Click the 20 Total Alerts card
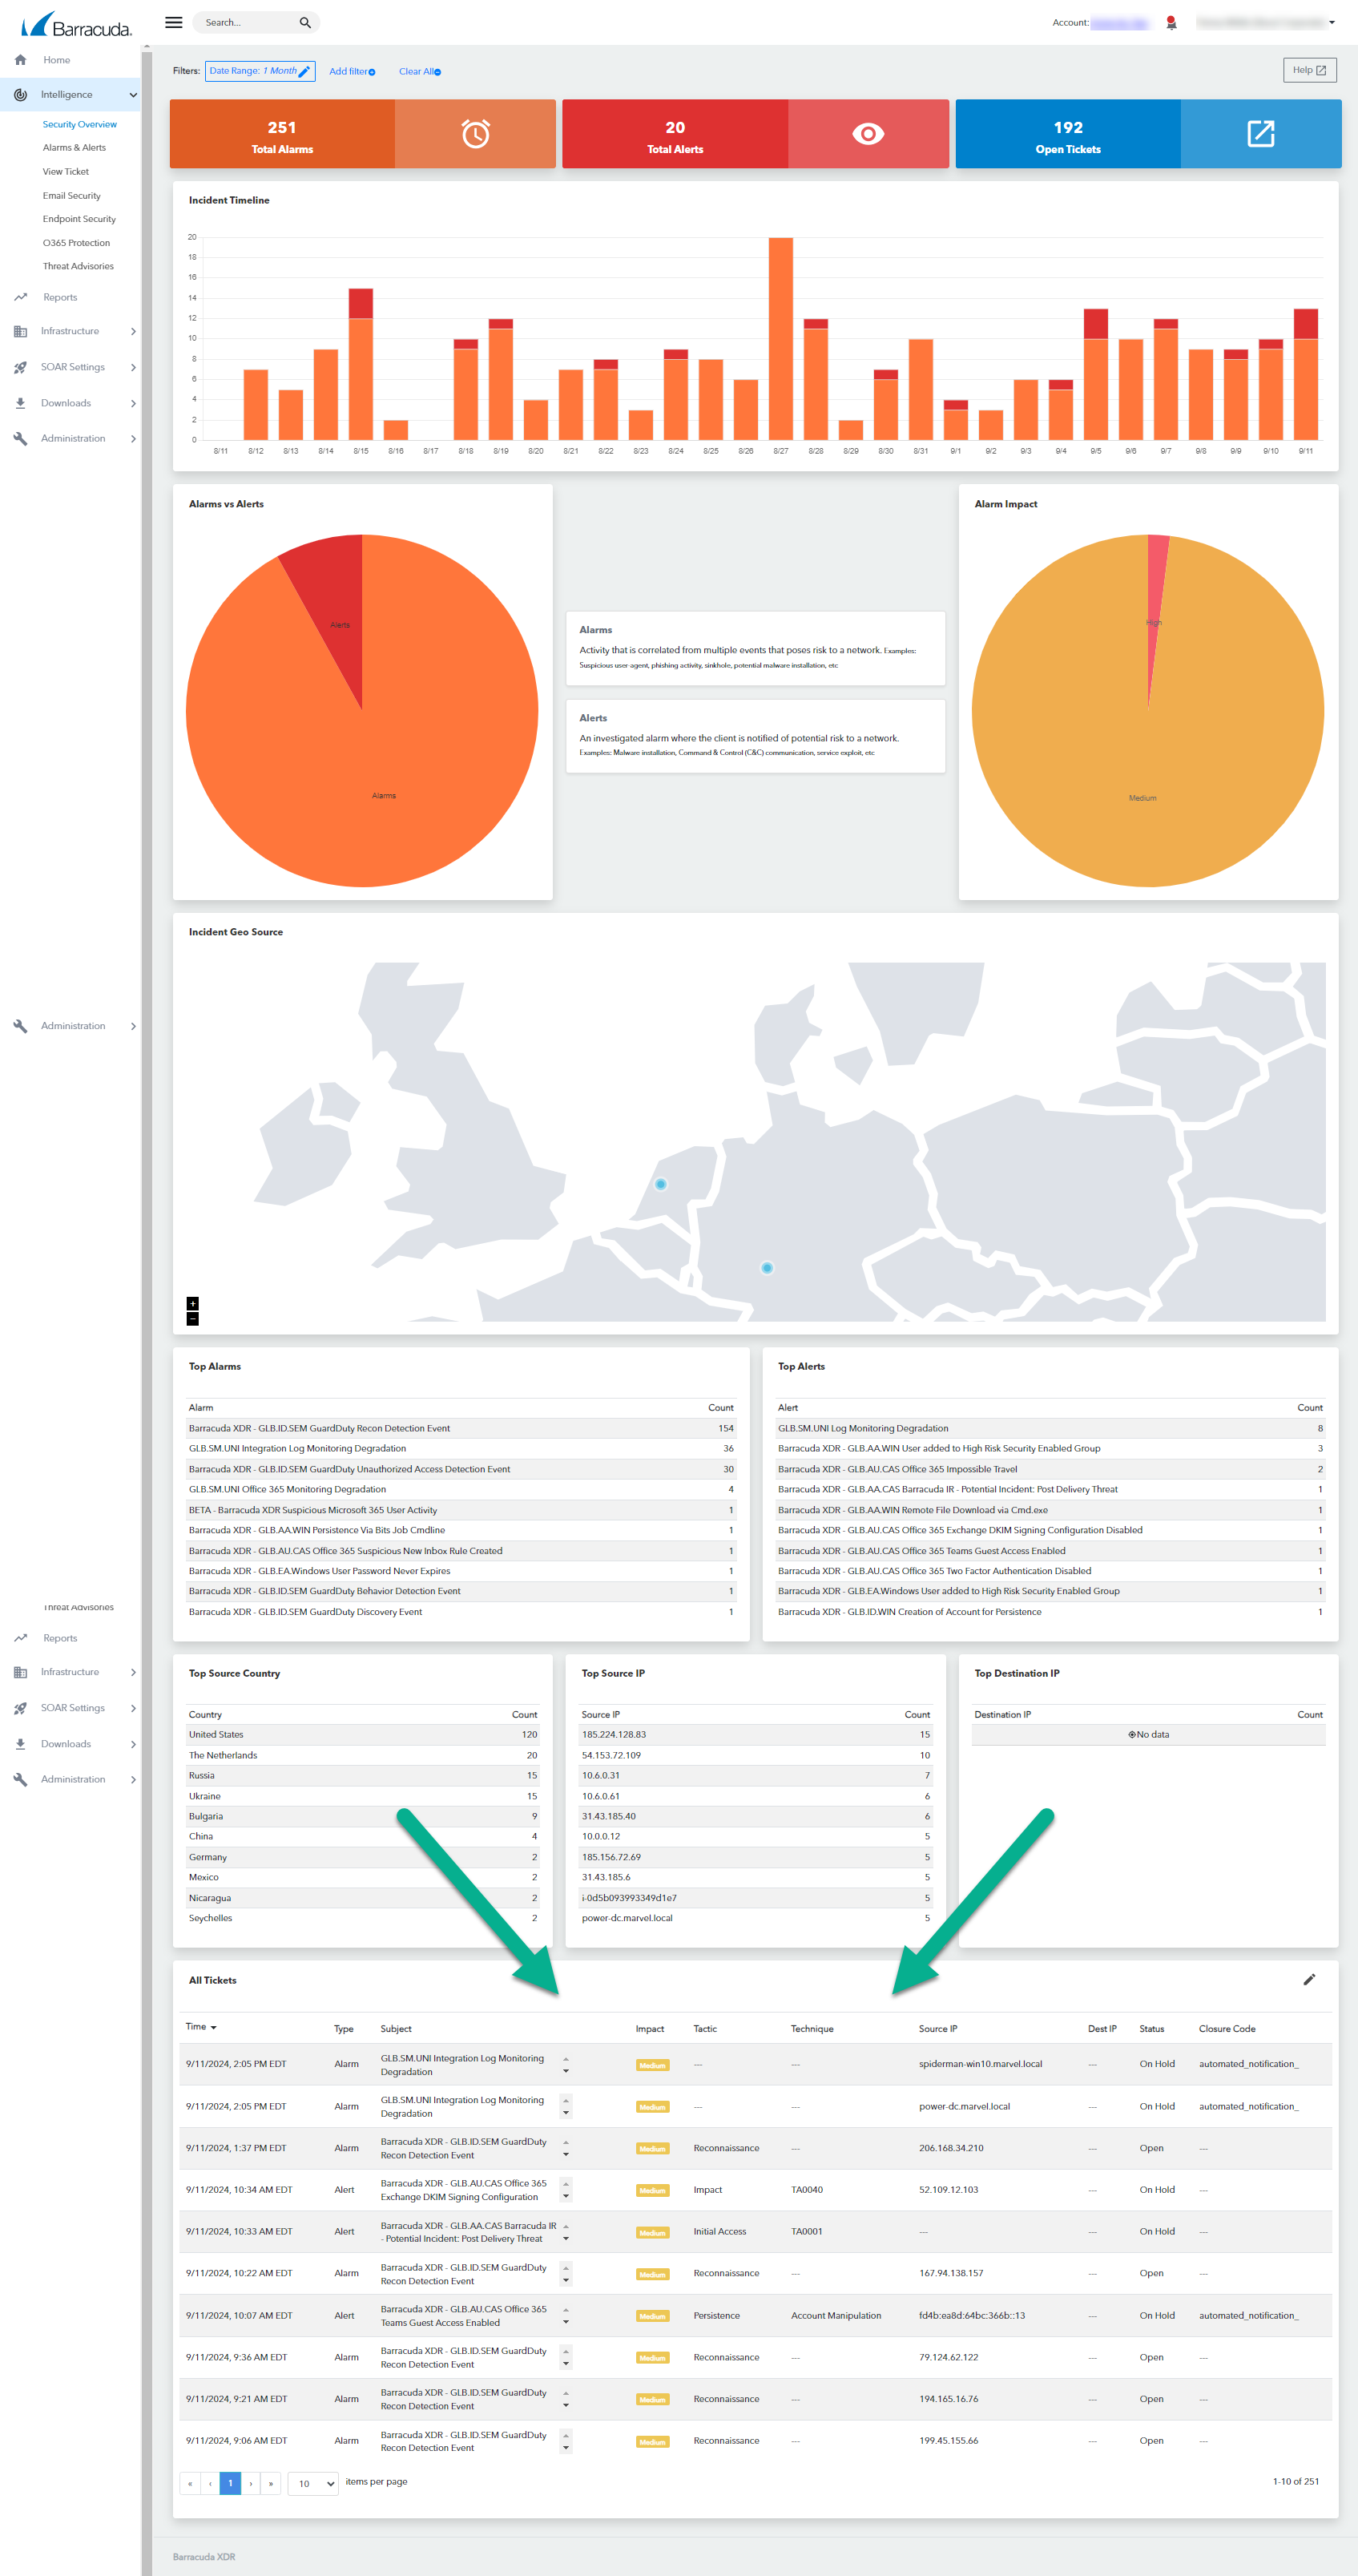The height and width of the screenshot is (2576, 1358). pos(675,134)
